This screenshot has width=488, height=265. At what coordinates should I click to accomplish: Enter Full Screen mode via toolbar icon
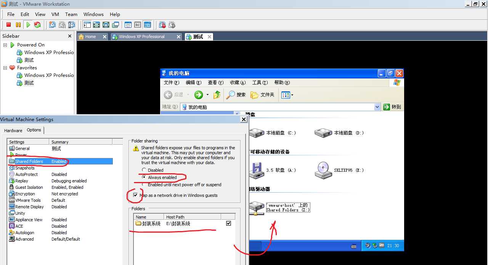coord(106,25)
